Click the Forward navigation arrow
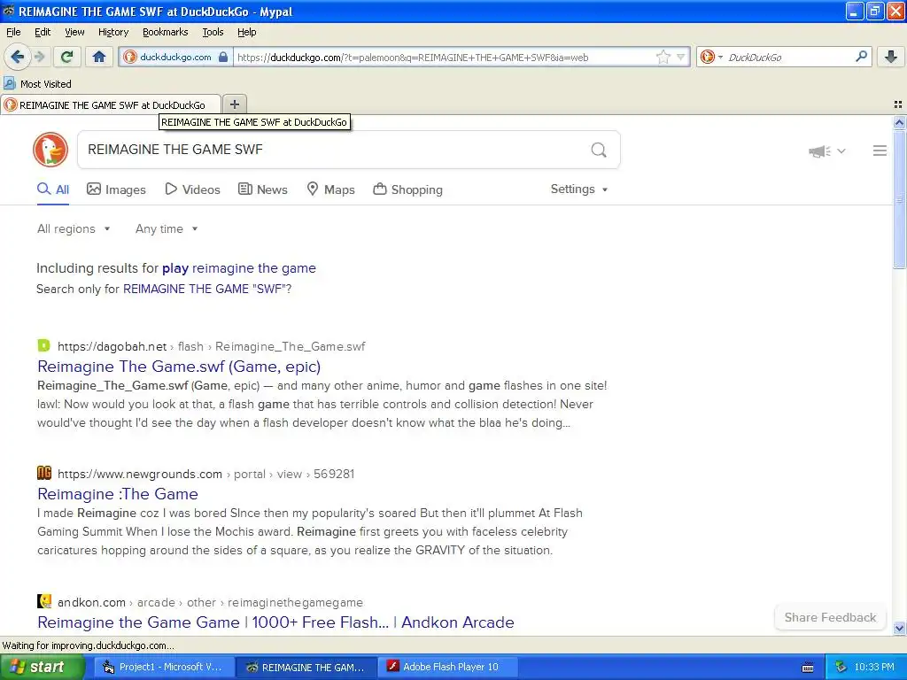 39,57
